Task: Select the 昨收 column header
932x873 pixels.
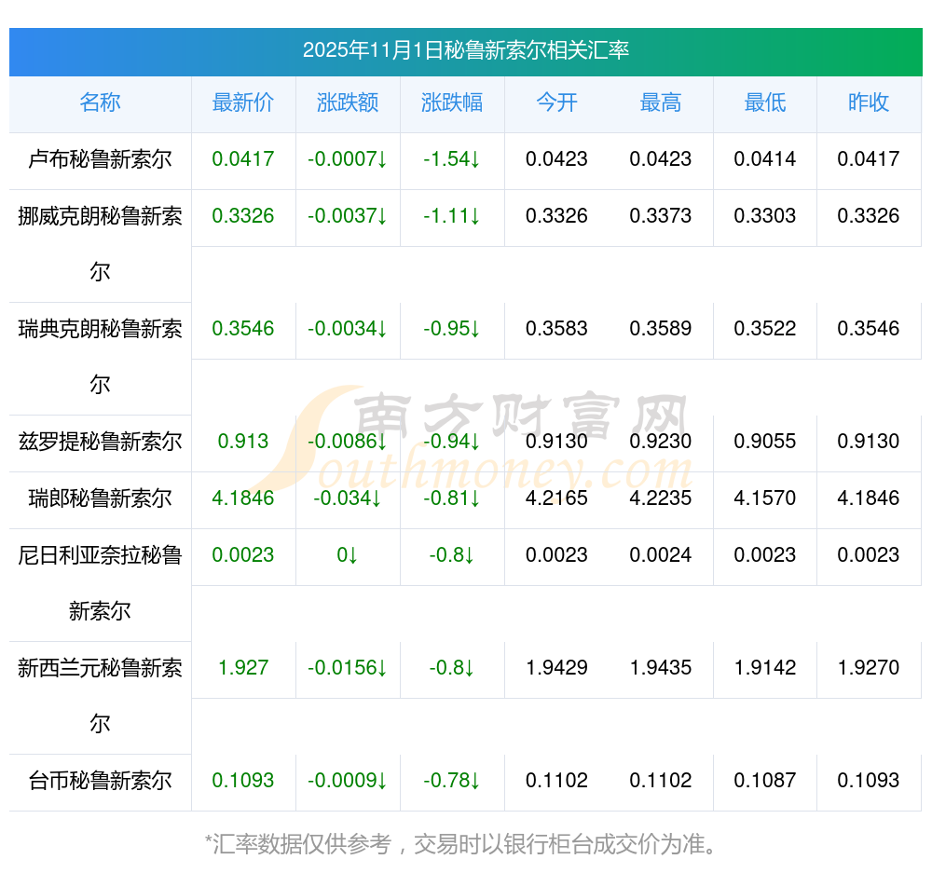Action: click(869, 103)
